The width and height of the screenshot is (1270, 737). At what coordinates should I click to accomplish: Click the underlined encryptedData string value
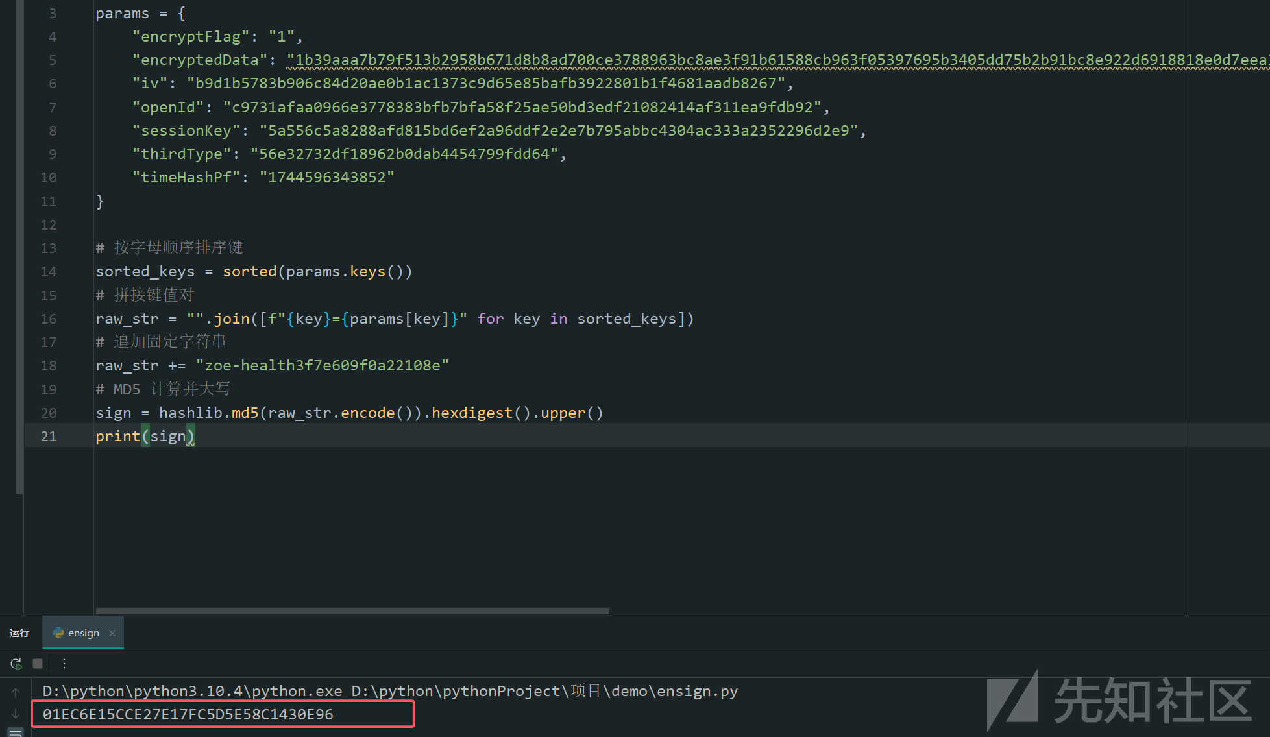(714, 60)
